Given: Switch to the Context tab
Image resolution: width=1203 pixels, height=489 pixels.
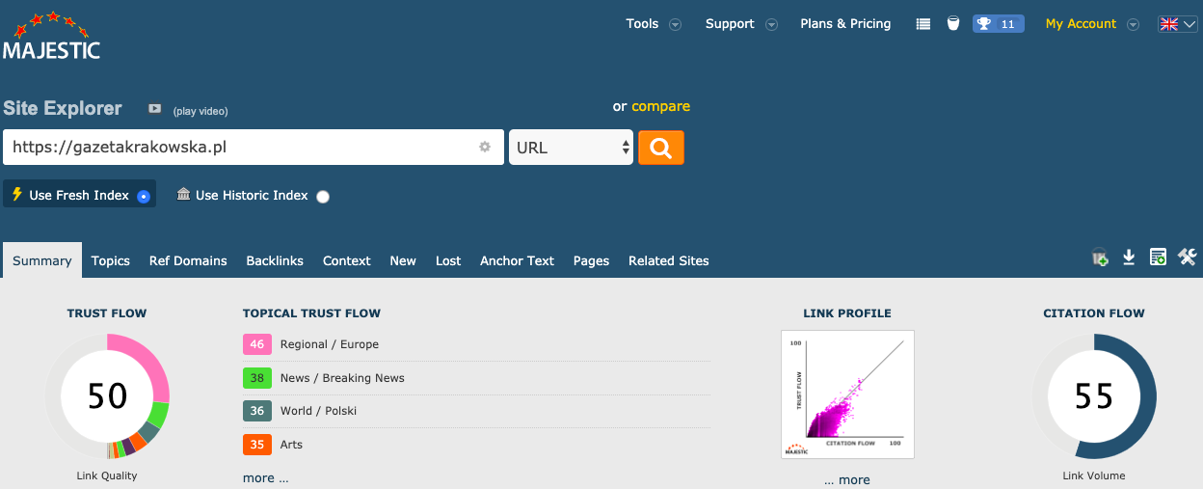Looking at the screenshot, I should 347,260.
